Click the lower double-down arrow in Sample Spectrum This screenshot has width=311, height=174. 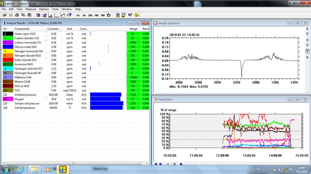coord(307,45)
